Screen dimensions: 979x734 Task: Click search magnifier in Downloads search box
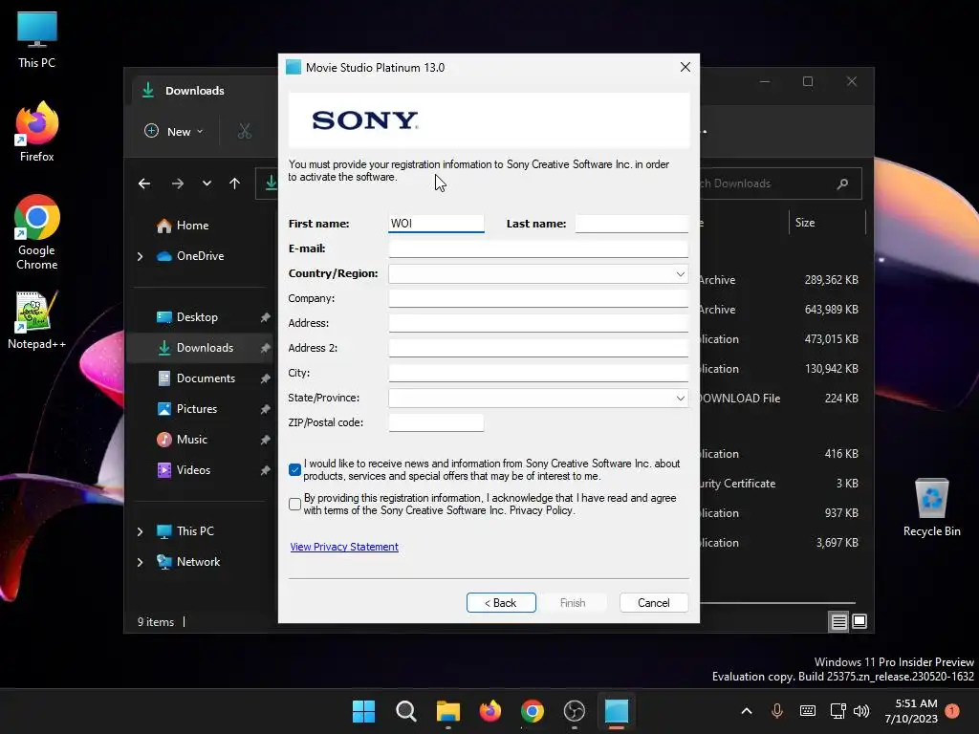click(x=842, y=183)
